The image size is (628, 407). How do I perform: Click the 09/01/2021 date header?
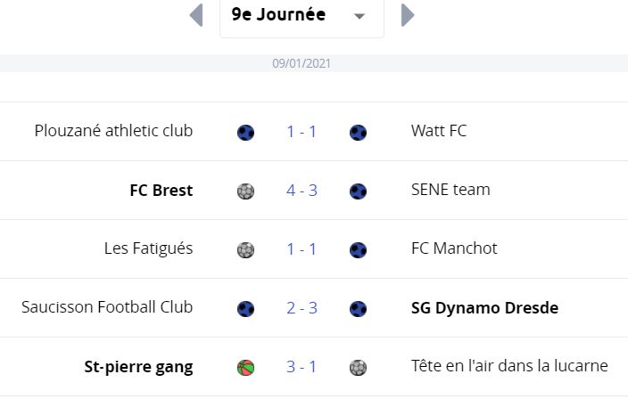302,63
